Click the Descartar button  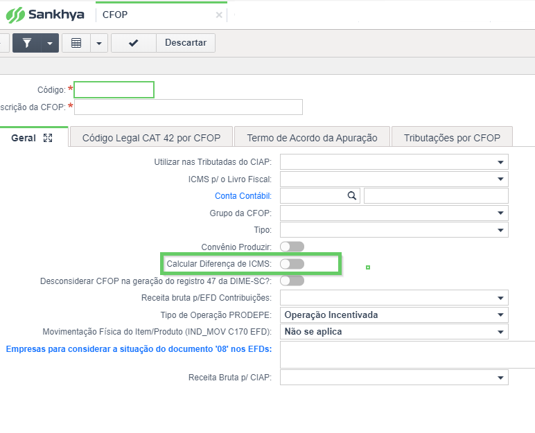[186, 43]
